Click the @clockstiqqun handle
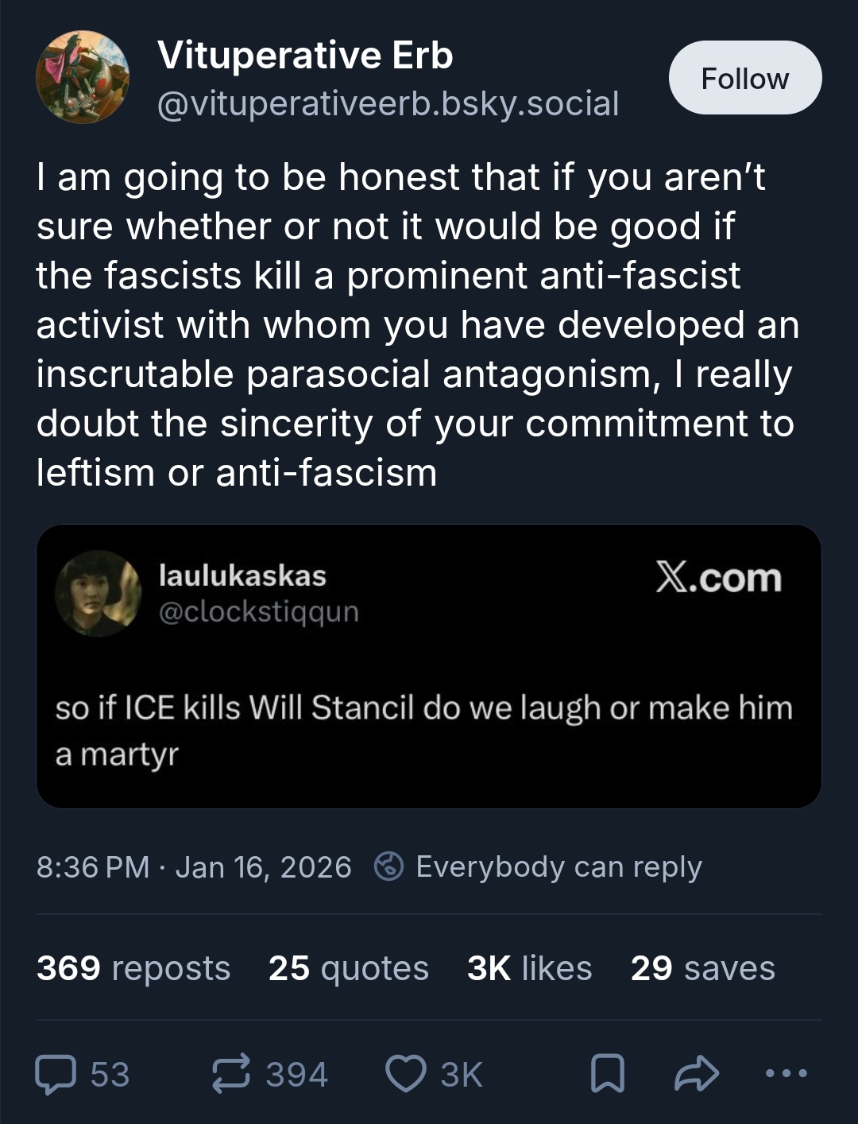The width and height of the screenshot is (858, 1124). click(x=259, y=612)
